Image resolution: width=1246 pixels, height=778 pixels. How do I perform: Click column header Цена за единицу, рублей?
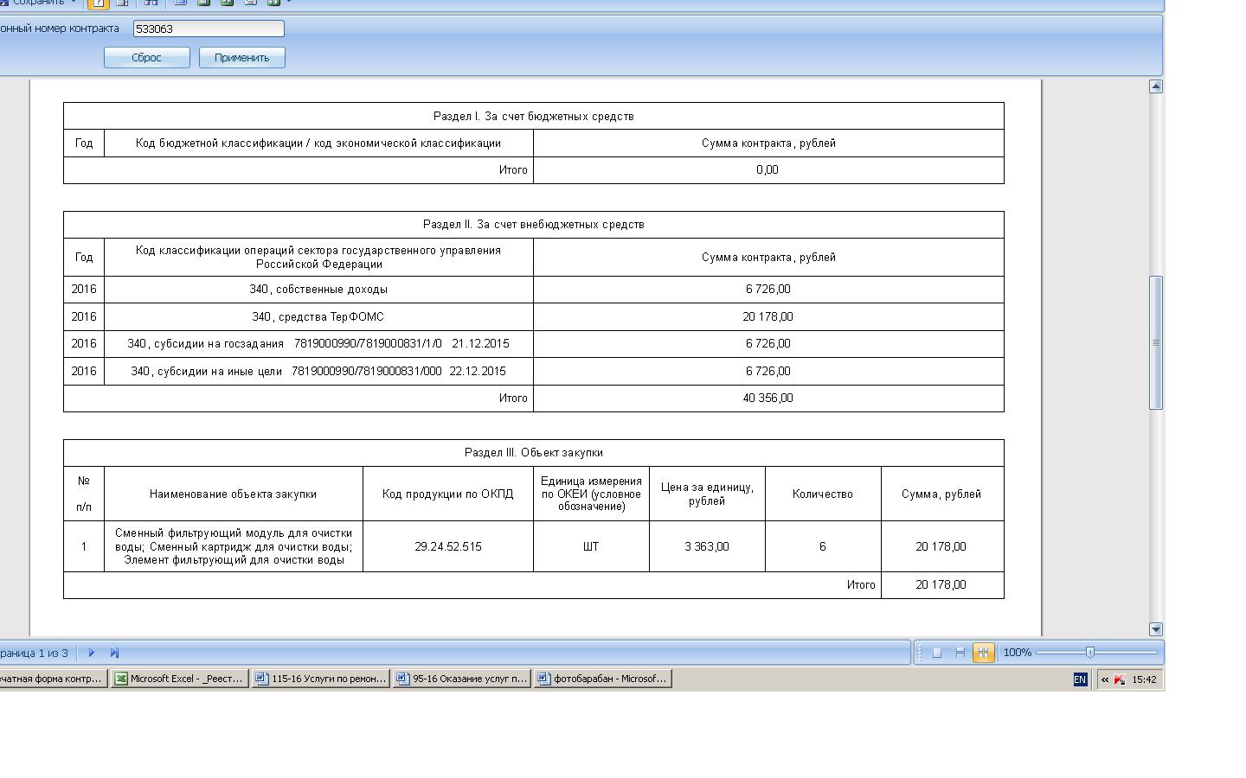pyautogui.click(x=707, y=494)
